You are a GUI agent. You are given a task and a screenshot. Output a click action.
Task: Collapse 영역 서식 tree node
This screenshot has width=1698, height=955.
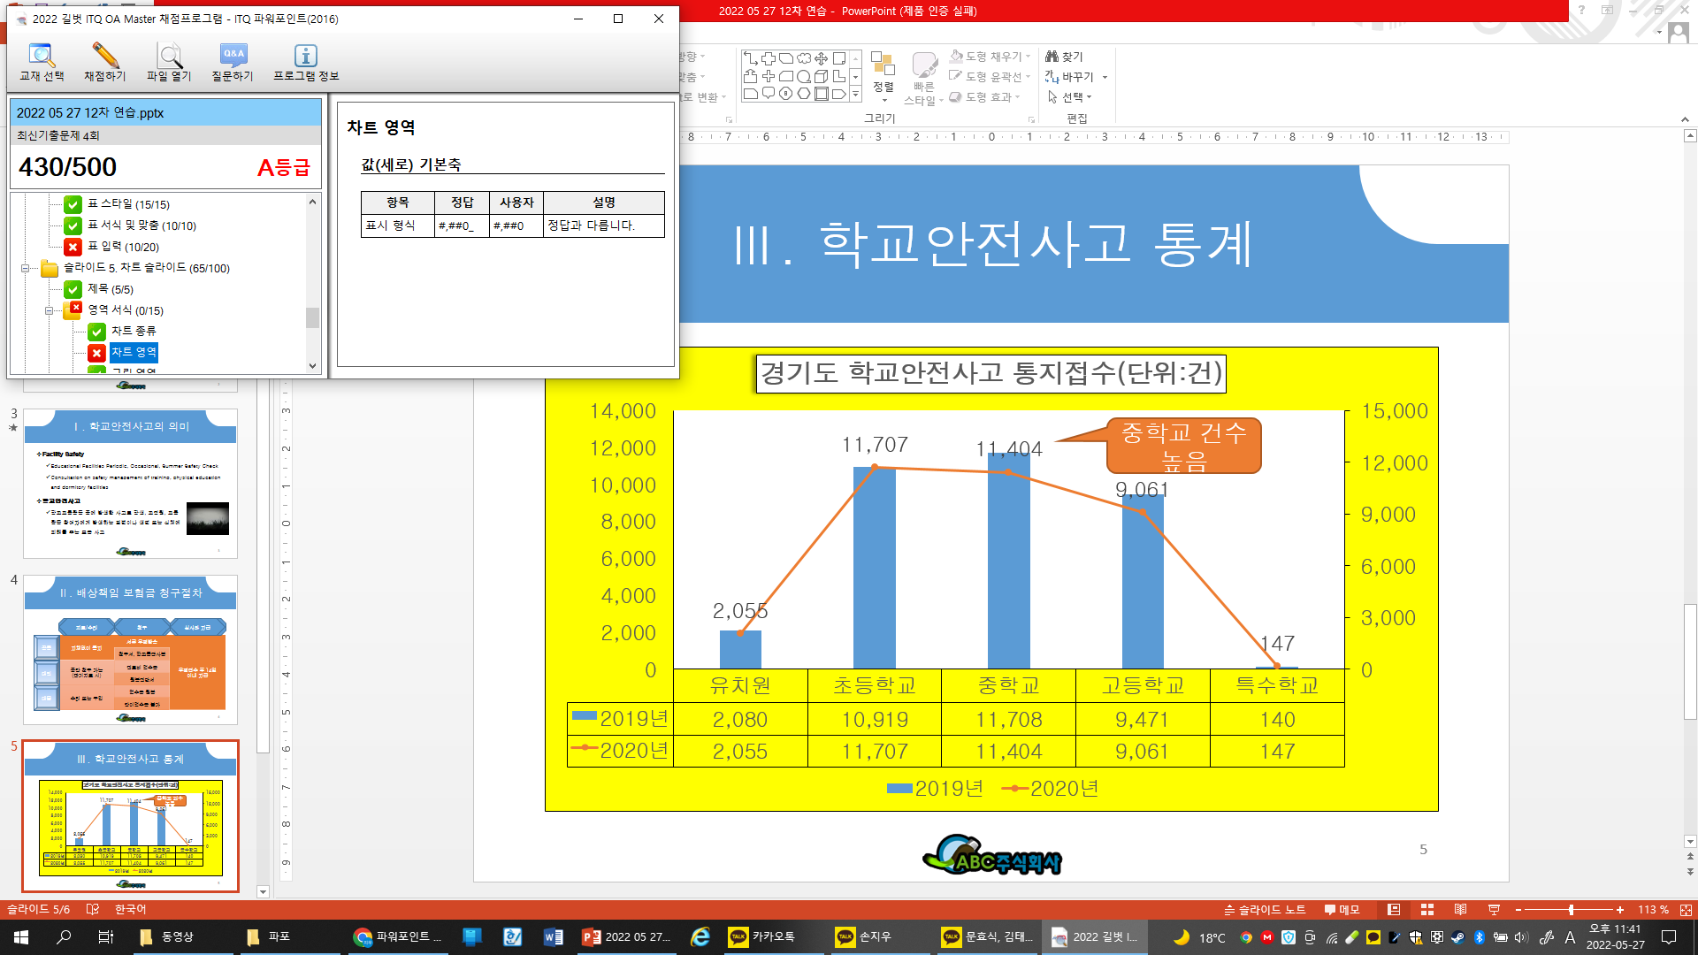coord(50,310)
